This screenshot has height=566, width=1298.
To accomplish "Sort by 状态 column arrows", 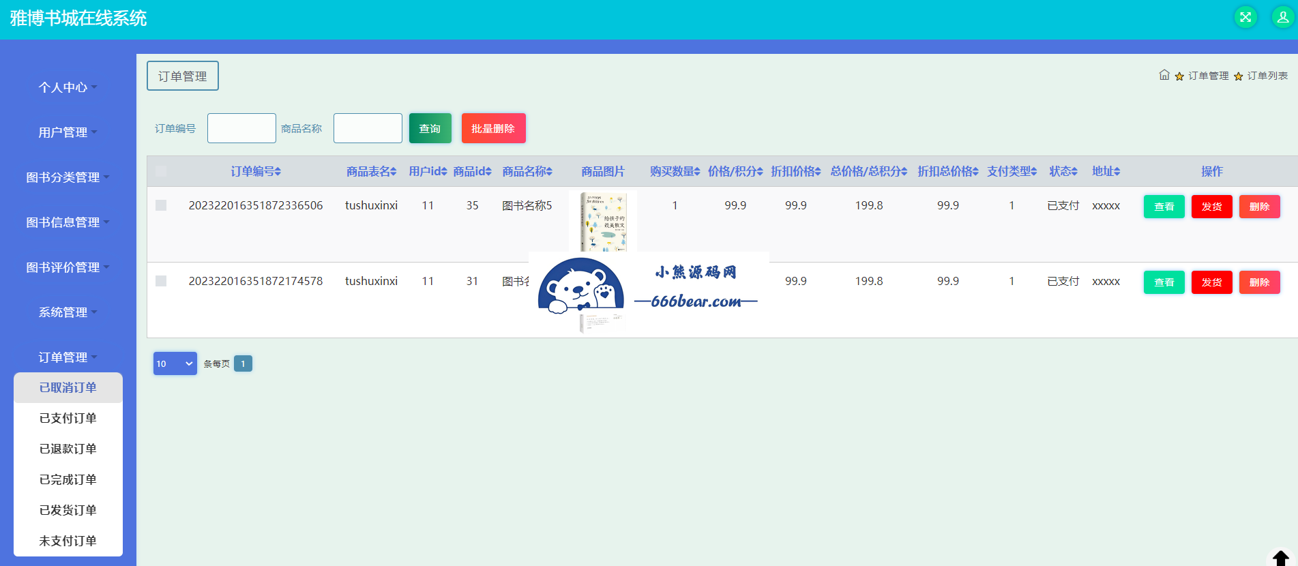I will click(x=1074, y=172).
